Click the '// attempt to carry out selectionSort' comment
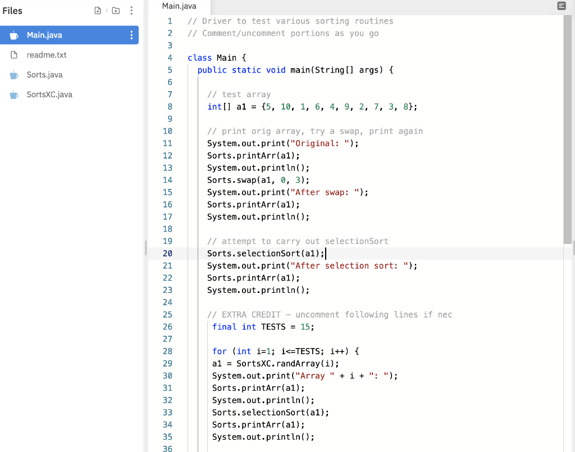Image resolution: width=575 pixels, height=452 pixels. click(x=298, y=241)
